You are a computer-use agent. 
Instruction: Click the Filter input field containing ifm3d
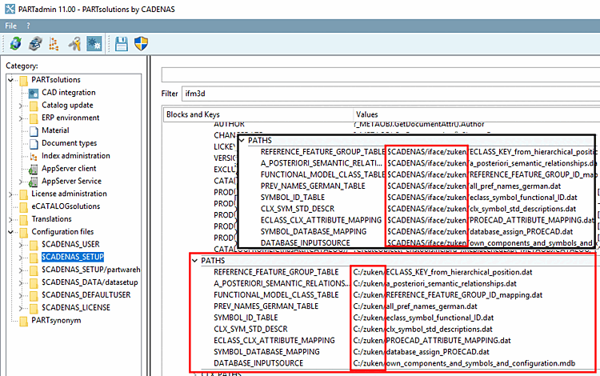pos(384,94)
